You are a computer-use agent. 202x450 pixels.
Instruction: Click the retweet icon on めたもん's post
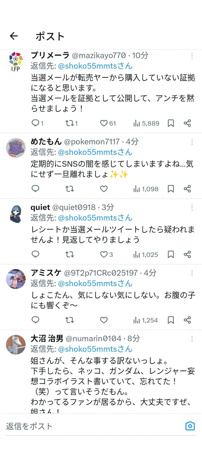[70, 189]
